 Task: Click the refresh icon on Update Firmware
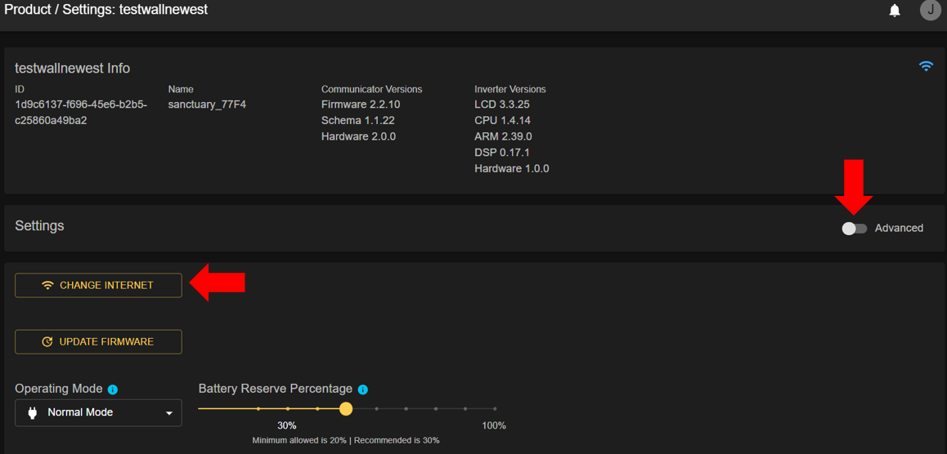click(x=47, y=341)
